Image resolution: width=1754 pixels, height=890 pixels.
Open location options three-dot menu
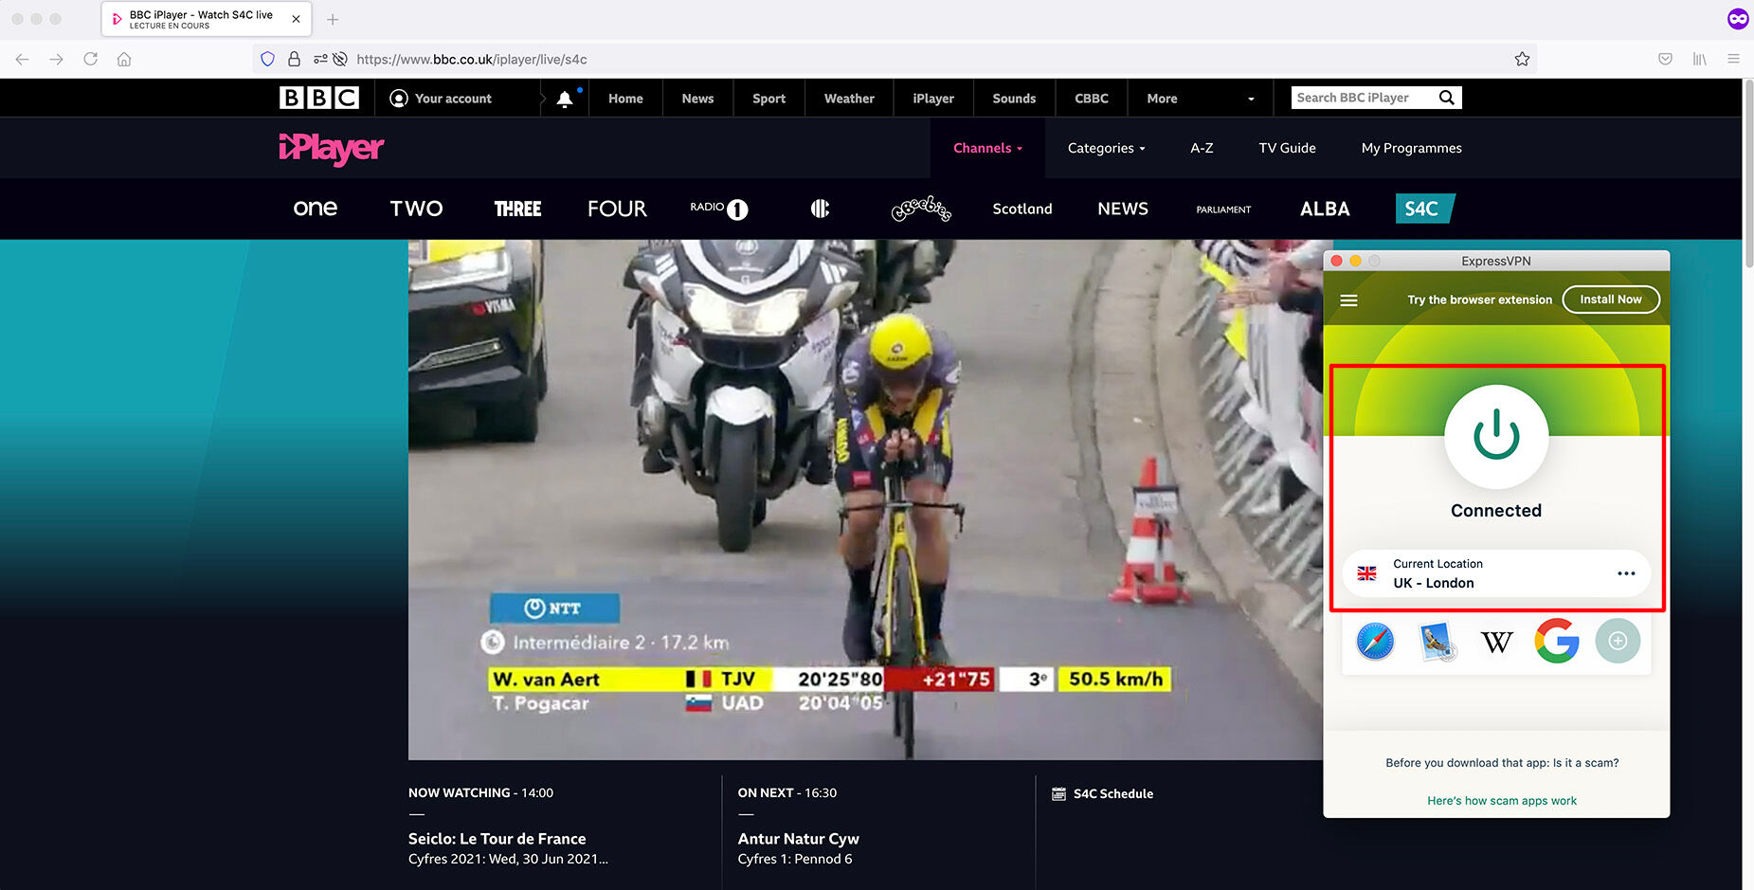[1626, 573]
